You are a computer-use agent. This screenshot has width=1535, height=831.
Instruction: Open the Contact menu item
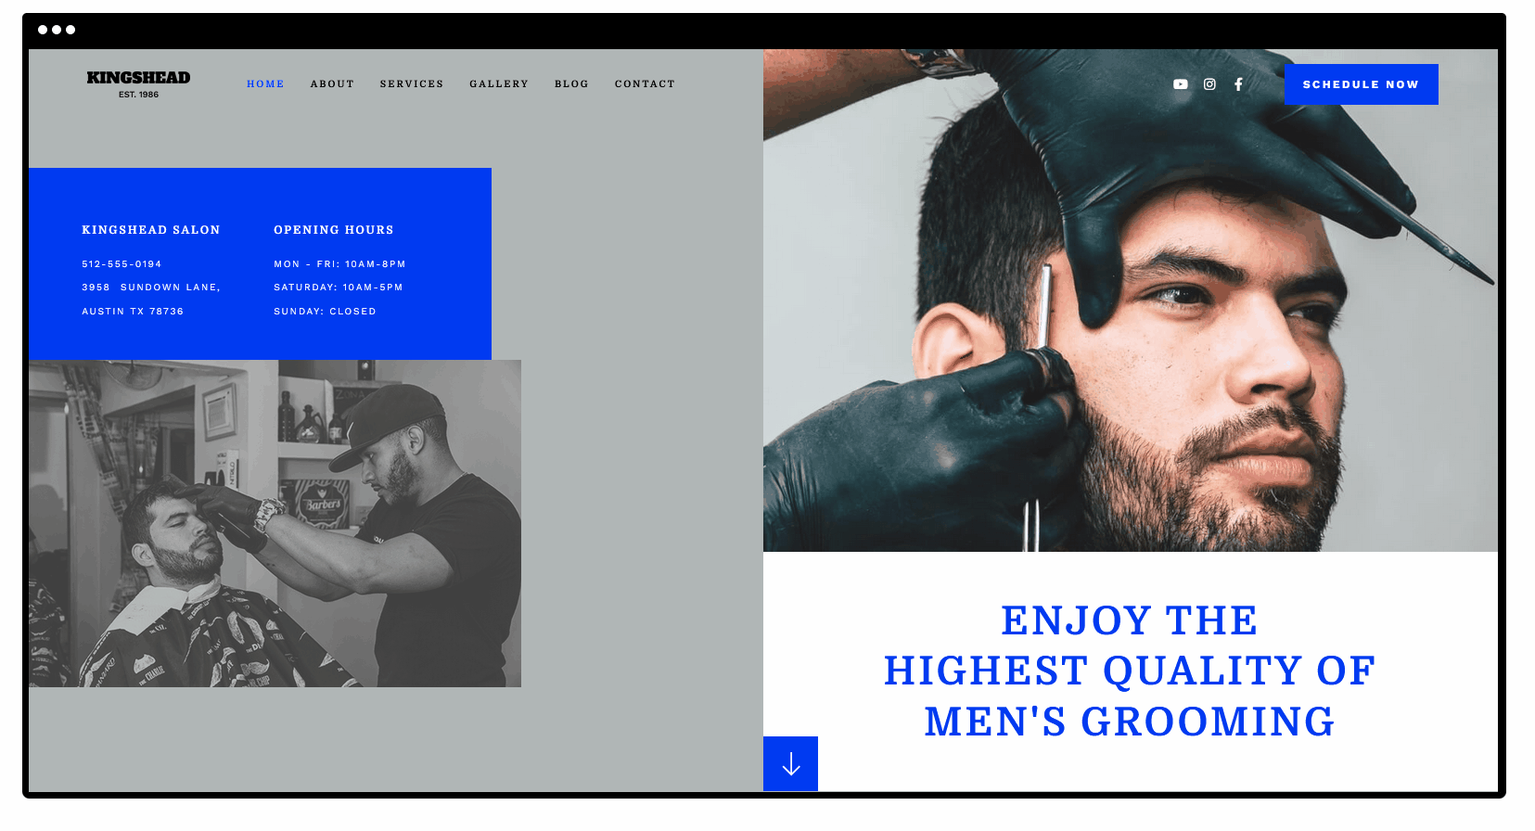tap(645, 83)
